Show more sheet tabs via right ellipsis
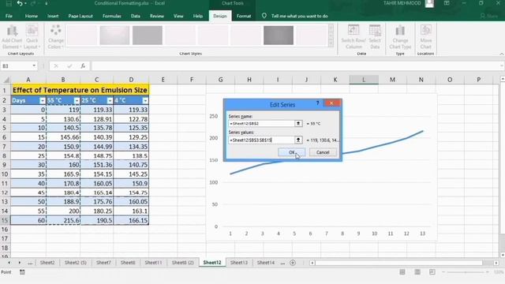 282,263
